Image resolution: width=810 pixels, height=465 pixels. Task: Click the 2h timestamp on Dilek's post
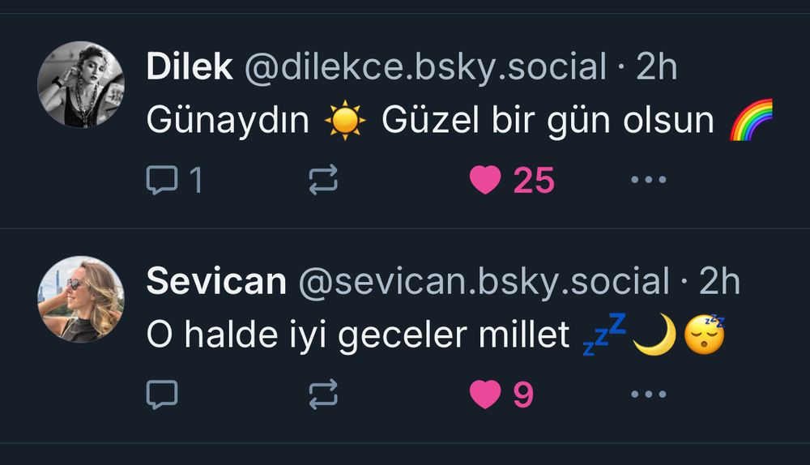[x=656, y=66]
